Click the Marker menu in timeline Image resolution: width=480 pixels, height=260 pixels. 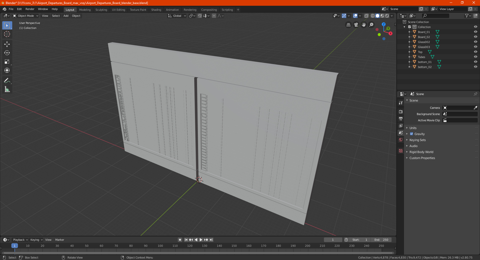pos(59,240)
